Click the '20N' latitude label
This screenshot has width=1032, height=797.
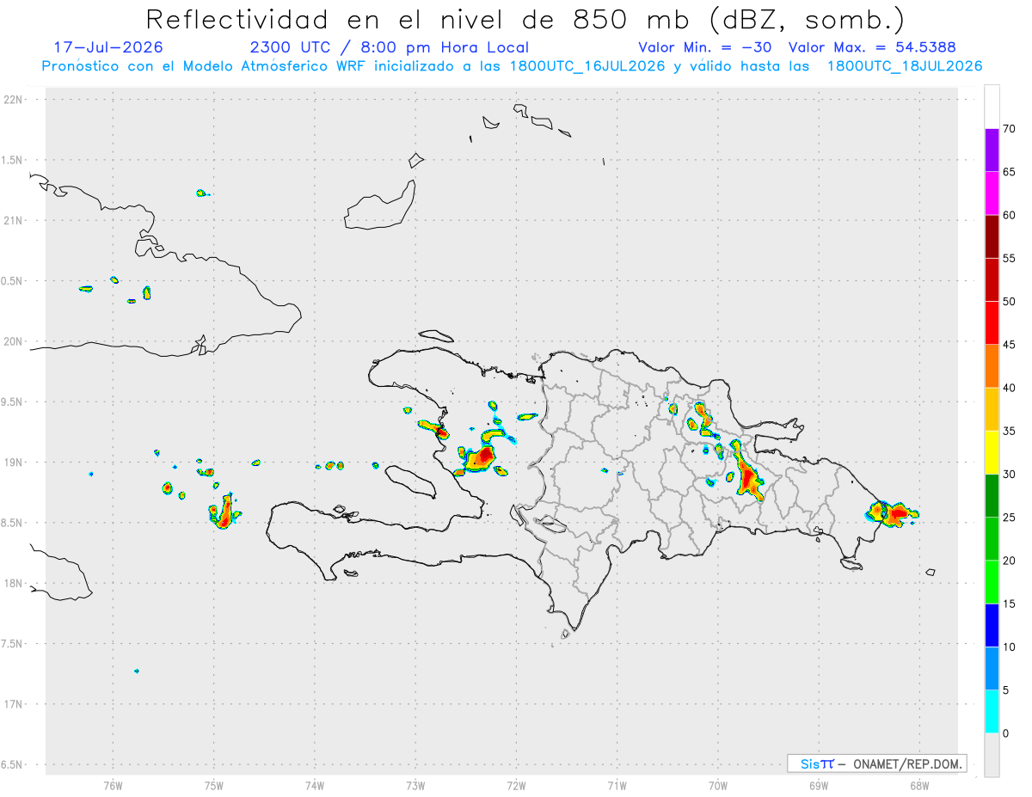[15, 341]
